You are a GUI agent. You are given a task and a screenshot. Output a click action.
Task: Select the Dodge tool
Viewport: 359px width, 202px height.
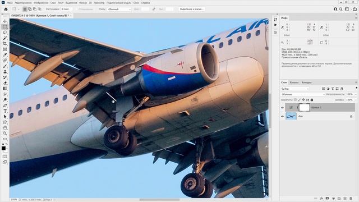tap(5, 100)
